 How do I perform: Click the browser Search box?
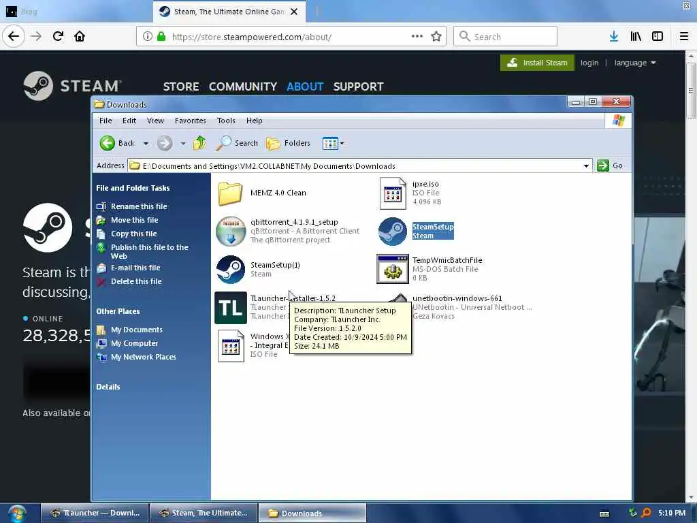pos(506,36)
